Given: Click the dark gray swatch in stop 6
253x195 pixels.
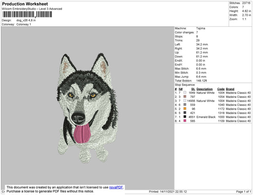Looking at the screenshot, I should (185, 113).
